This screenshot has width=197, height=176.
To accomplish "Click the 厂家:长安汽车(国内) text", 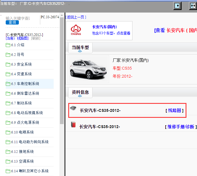I will point(131,60).
